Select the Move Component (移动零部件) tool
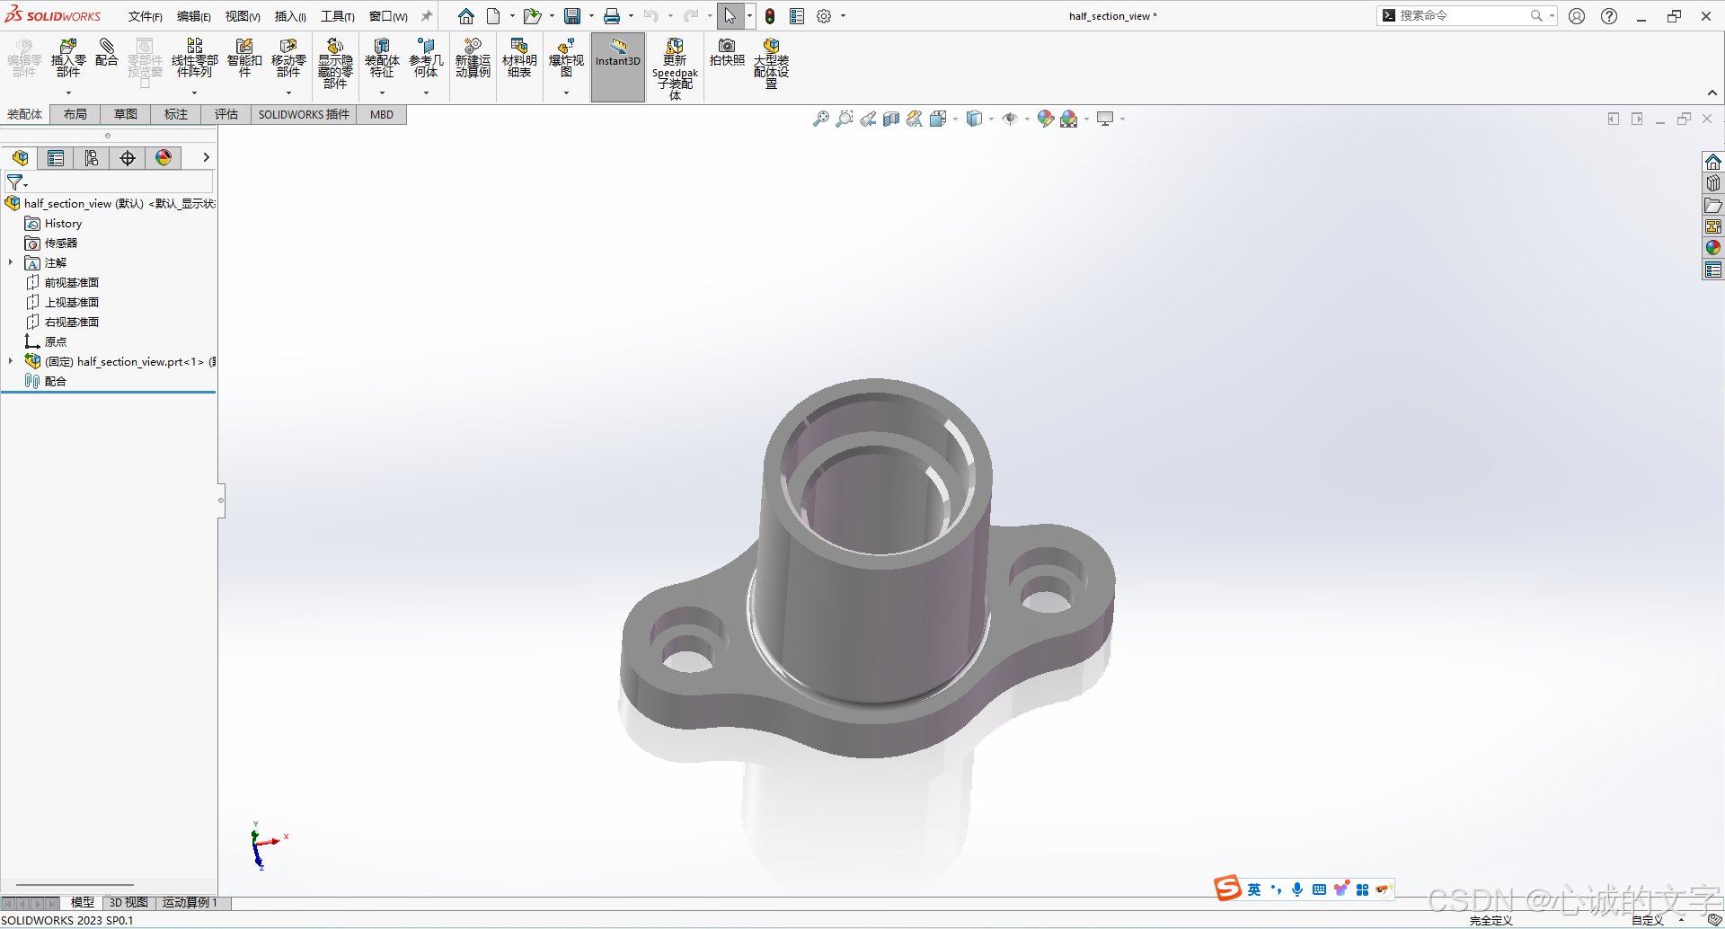Screen dimensions: 1725x929 pyautogui.click(x=288, y=58)
